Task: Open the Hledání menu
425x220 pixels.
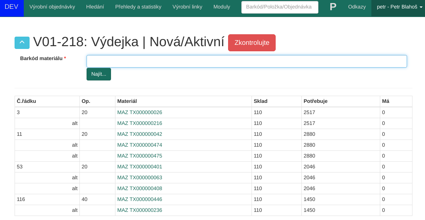Action: click(95, 7)
